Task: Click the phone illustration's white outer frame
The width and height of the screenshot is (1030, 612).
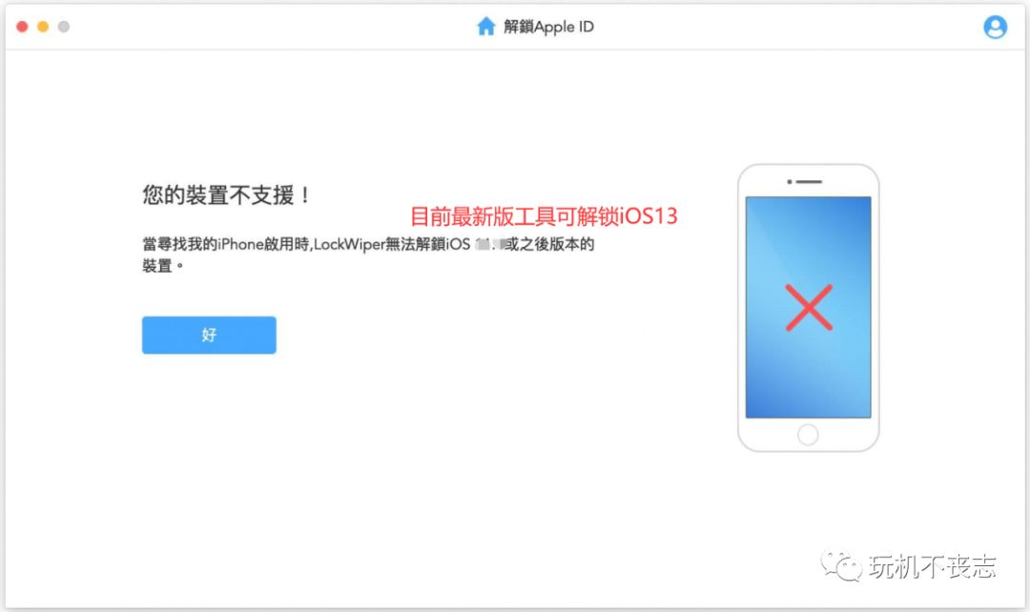Action: click(808, 307)
